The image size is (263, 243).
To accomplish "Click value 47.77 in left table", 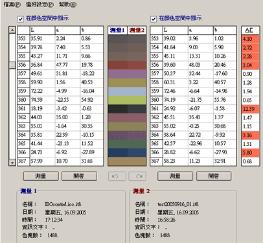I will point(62,65).
